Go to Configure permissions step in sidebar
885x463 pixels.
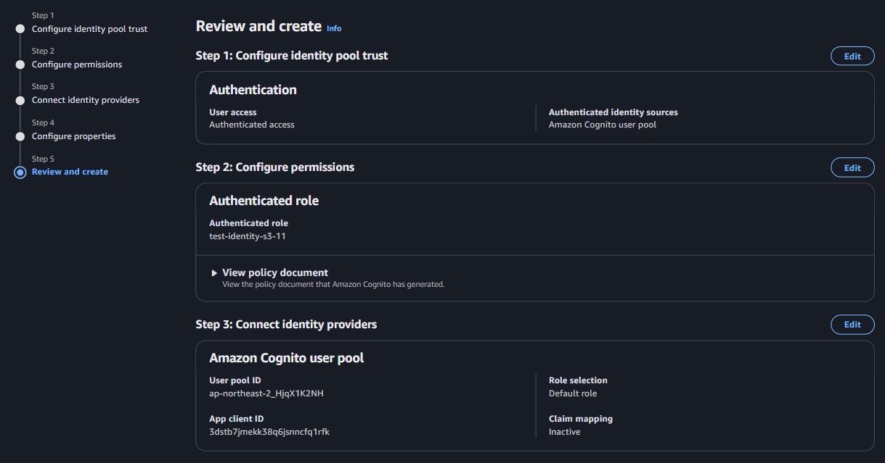77,64
